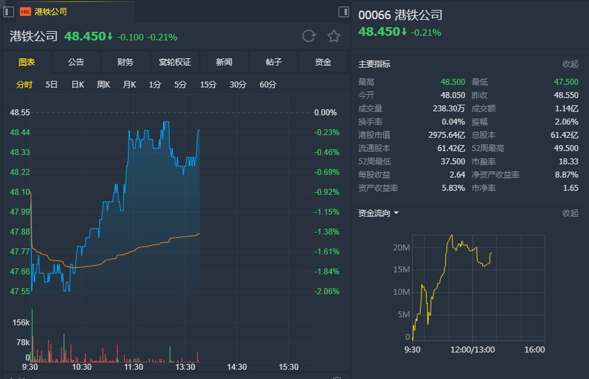Click the refresh quote icon
The width and height of the screenshot is (589, 379).
pyautogui.click(x=309, y=36)
